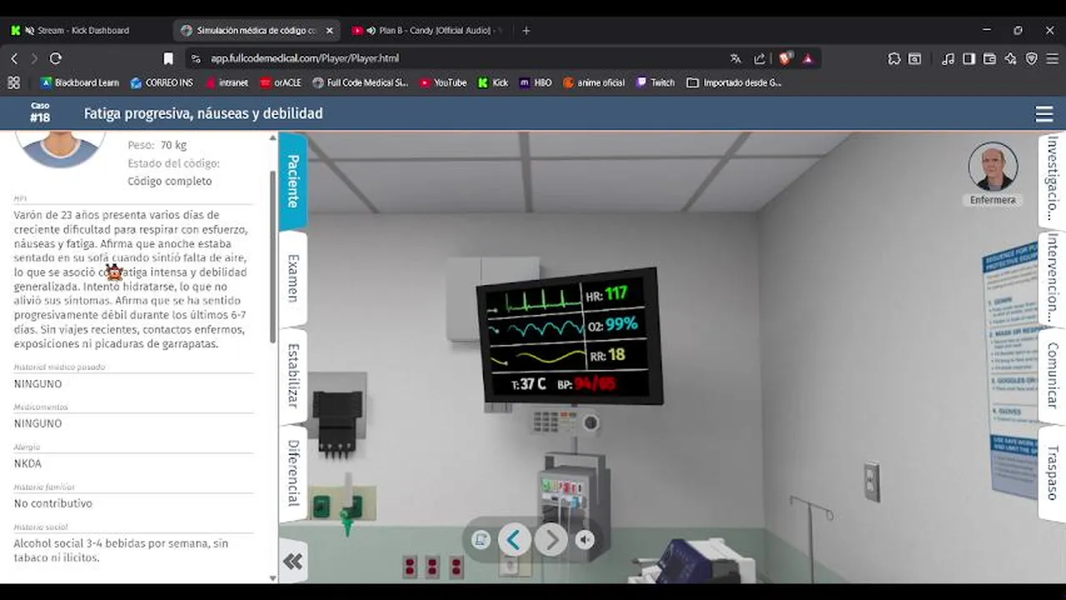Open Brave Rewards triangle icon
This screenshot has width=1066, height=600.
pos(807,58)
